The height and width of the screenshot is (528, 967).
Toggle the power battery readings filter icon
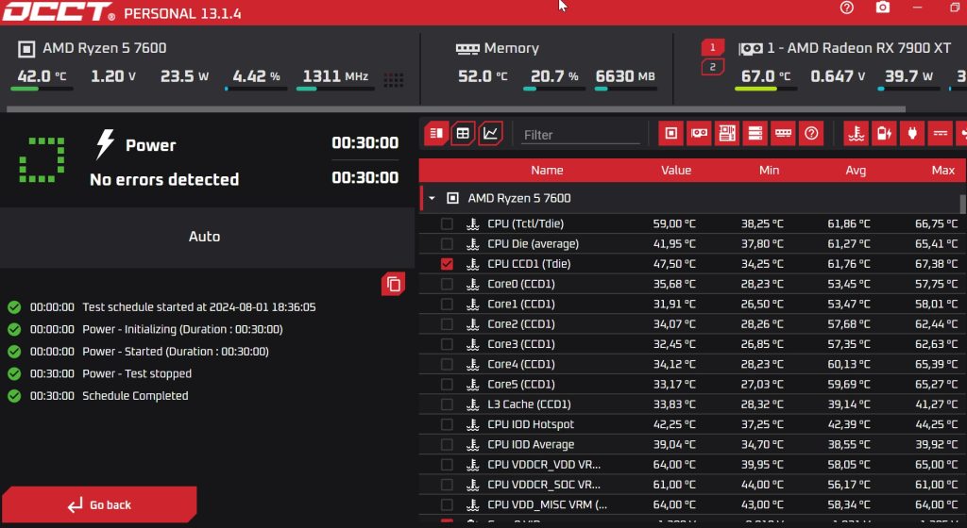pos(884,134)
